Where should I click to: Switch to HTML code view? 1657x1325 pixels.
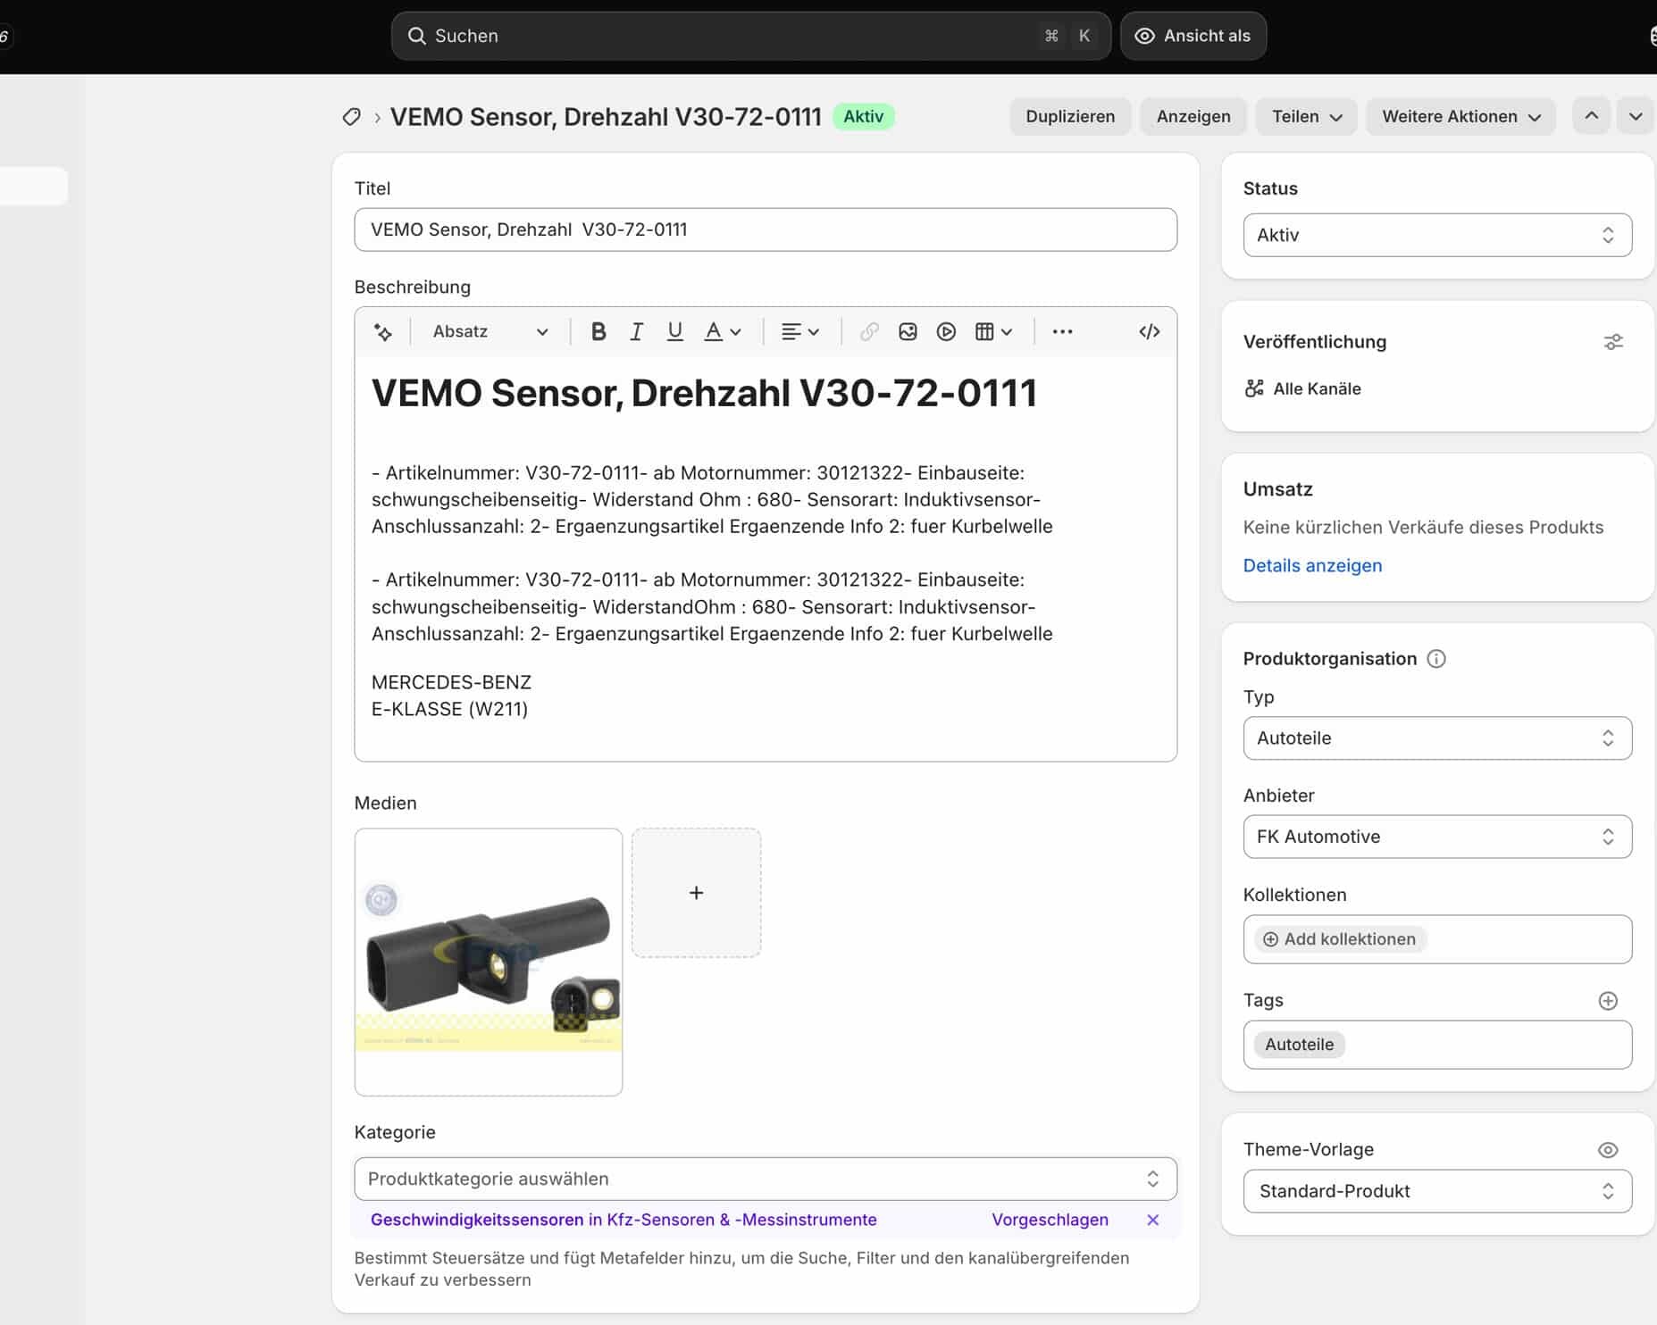[1149, 332]
